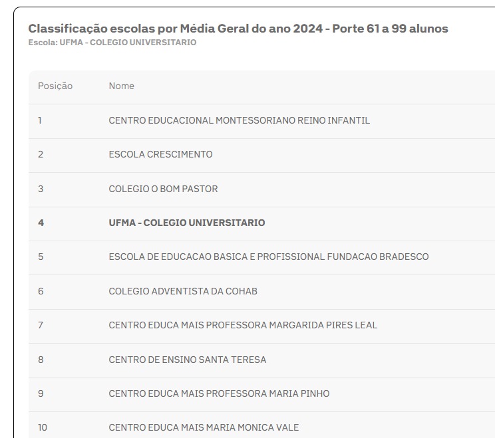
Task: Click the highlighted UFMA - Colegio Universitario row
Action: (186, 223)
